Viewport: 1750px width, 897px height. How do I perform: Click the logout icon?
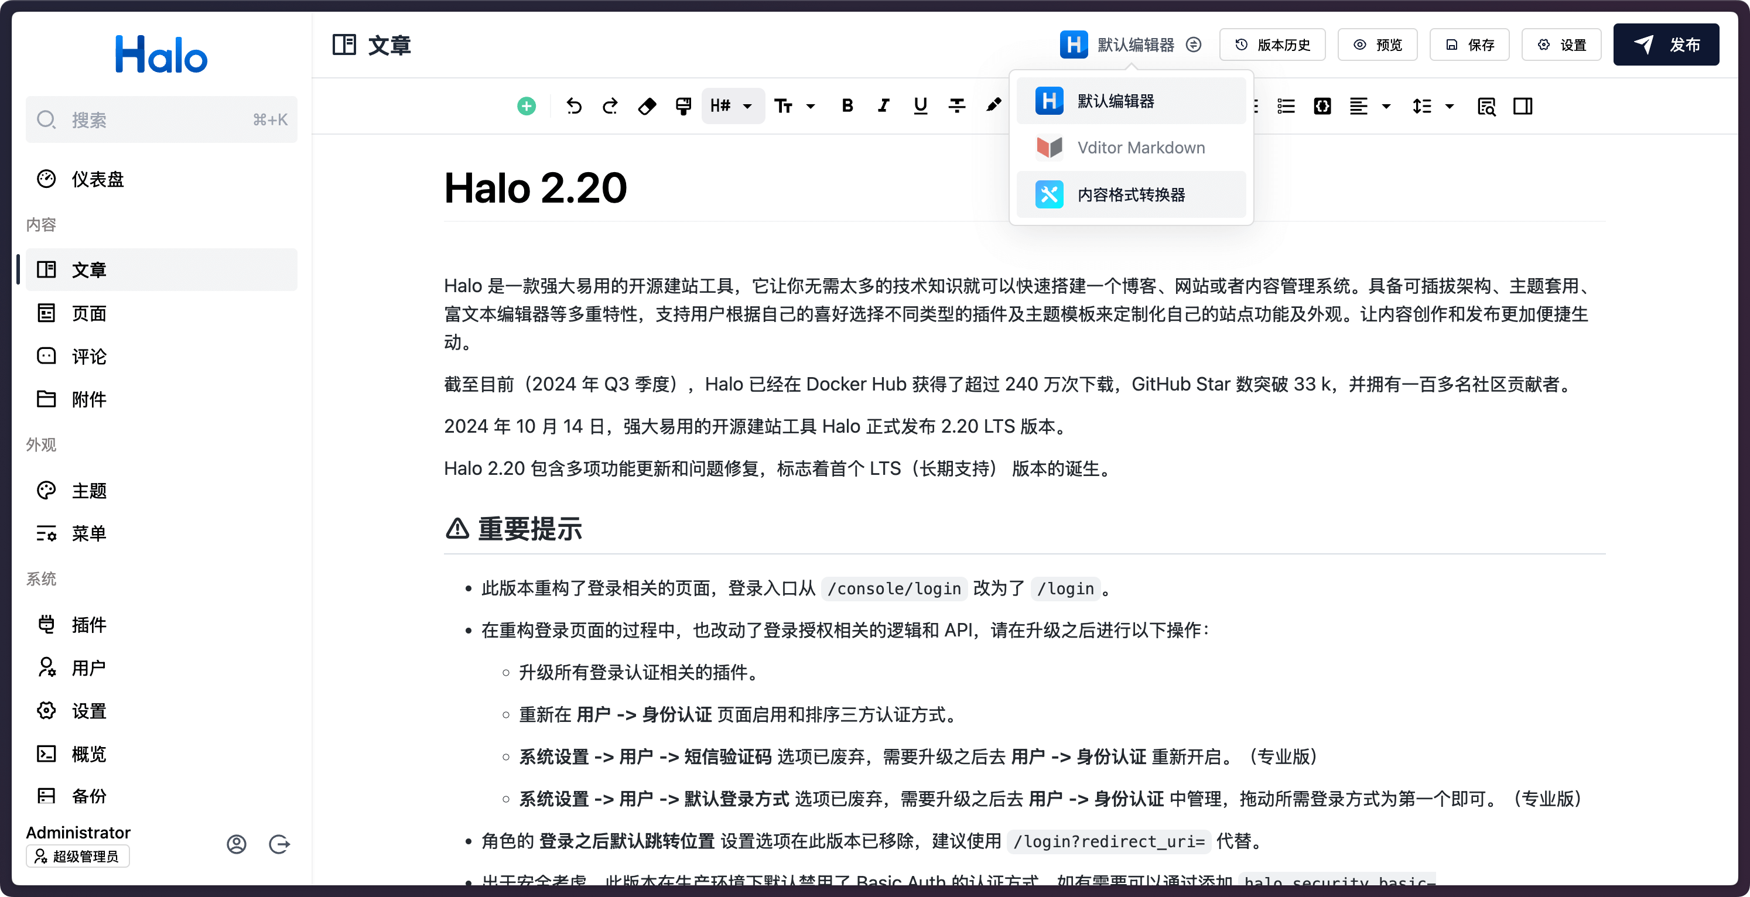(x=279, y=844)
